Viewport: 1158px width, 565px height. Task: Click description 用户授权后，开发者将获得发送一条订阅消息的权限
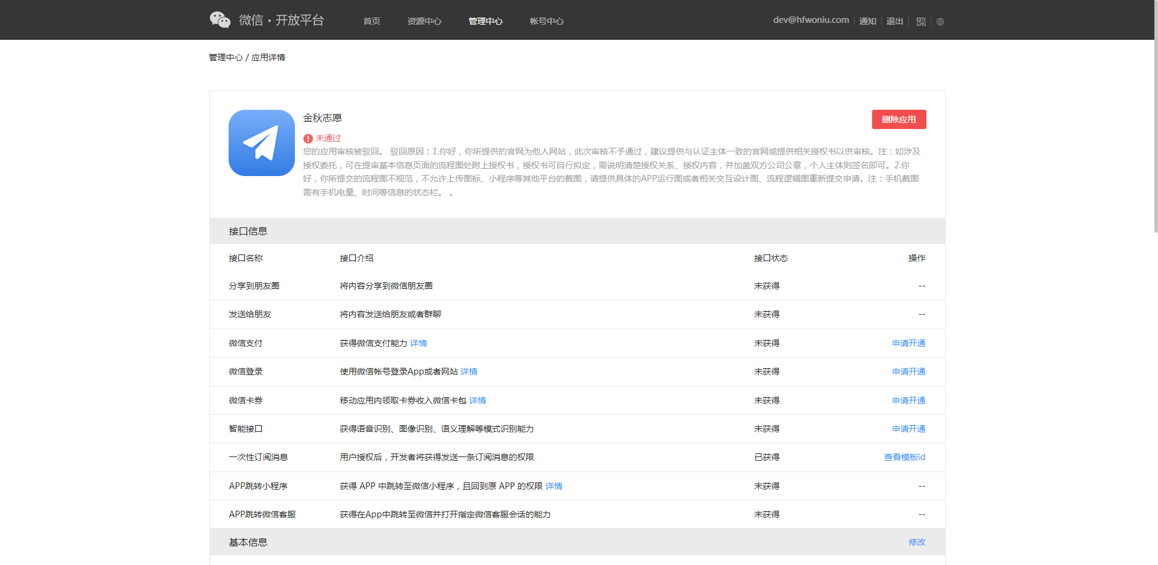(x=437, y=457)
